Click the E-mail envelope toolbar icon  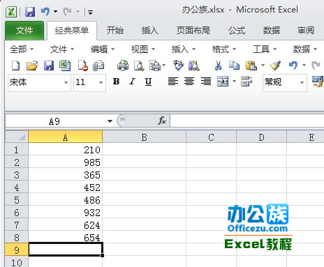[98, 66]
